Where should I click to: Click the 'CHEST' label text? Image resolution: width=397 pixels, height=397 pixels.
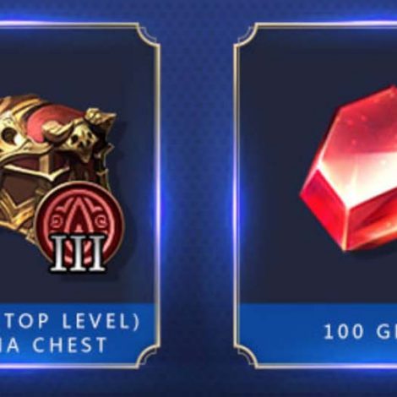[70, 345]
